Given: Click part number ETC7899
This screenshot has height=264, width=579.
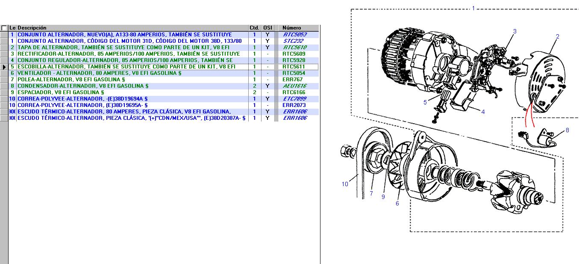Looking at the screenshot, I should click(x=294, y=99).
